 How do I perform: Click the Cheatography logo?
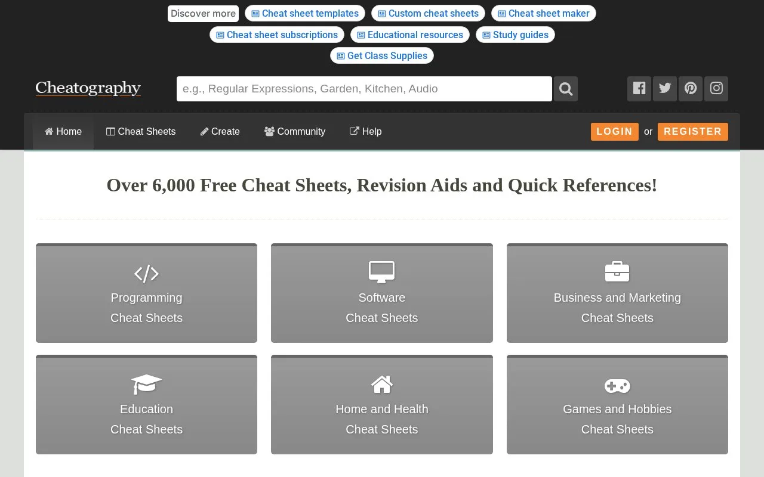pos(88,88)
